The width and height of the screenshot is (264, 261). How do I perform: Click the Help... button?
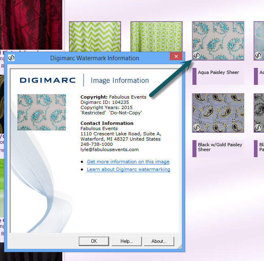tap(127, 241)
